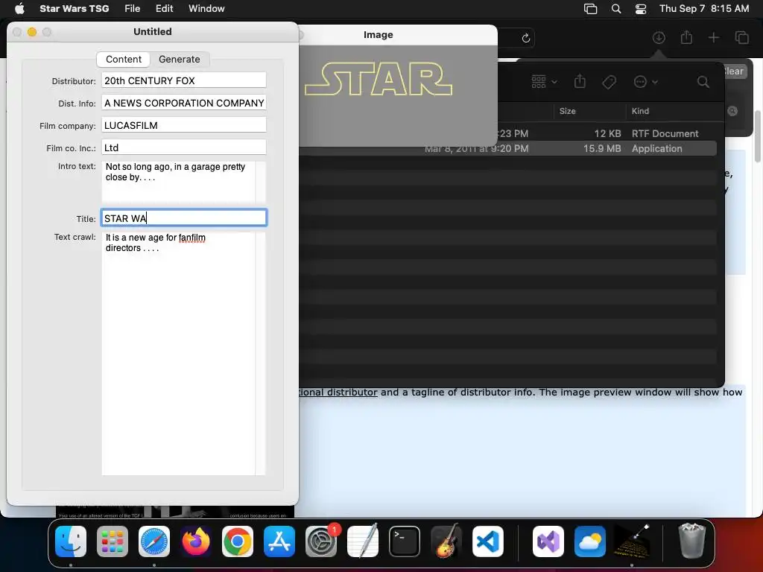Screen dimensions: 763x572
Task: Click the Clear downloads button
Action: 734,71
